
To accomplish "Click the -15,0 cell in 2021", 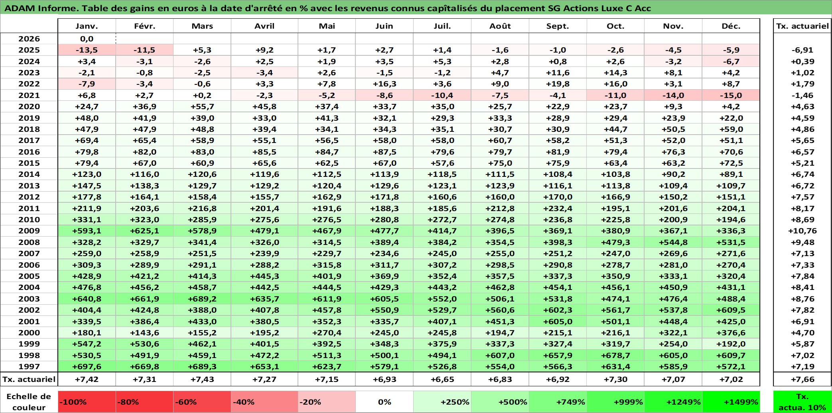I will pos(731,95).
